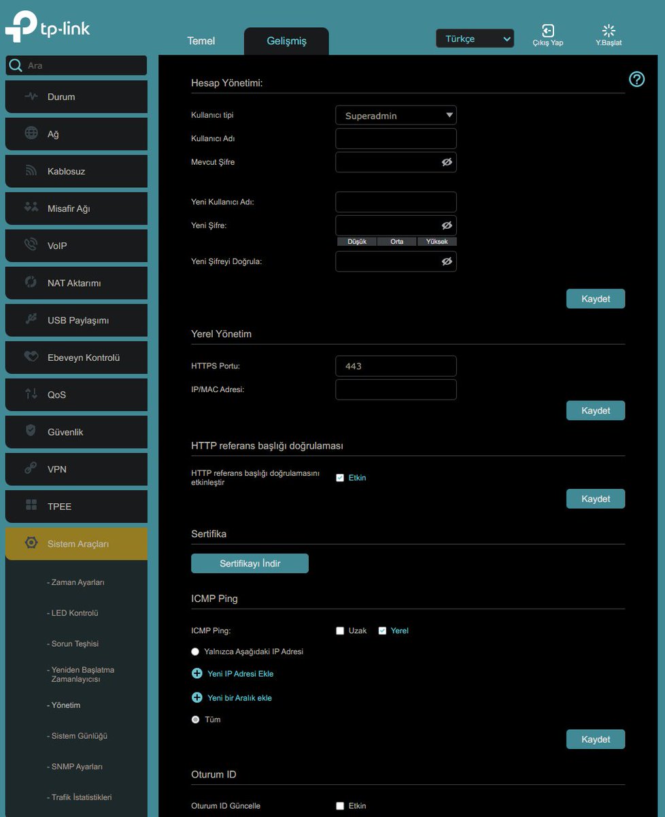Click the QoS arrows icon

point(31,394)
